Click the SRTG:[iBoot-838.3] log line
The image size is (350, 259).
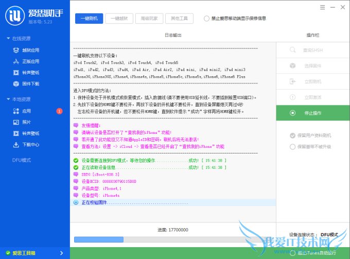tap(100, 174)
